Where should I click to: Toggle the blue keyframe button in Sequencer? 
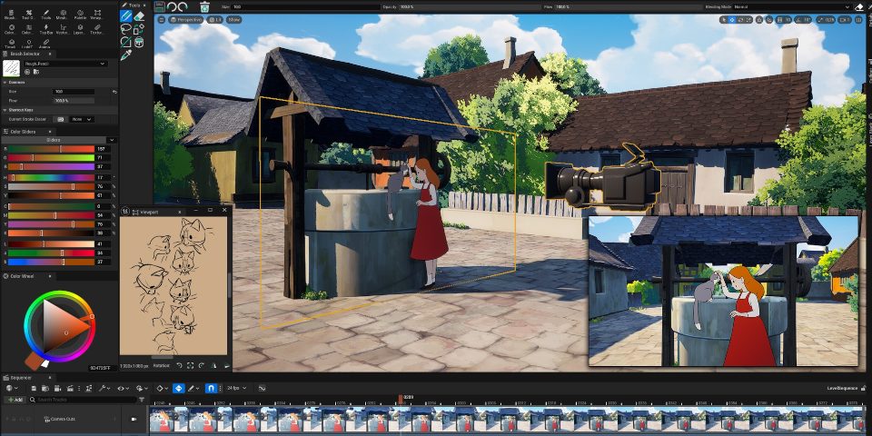pos(178,388)
